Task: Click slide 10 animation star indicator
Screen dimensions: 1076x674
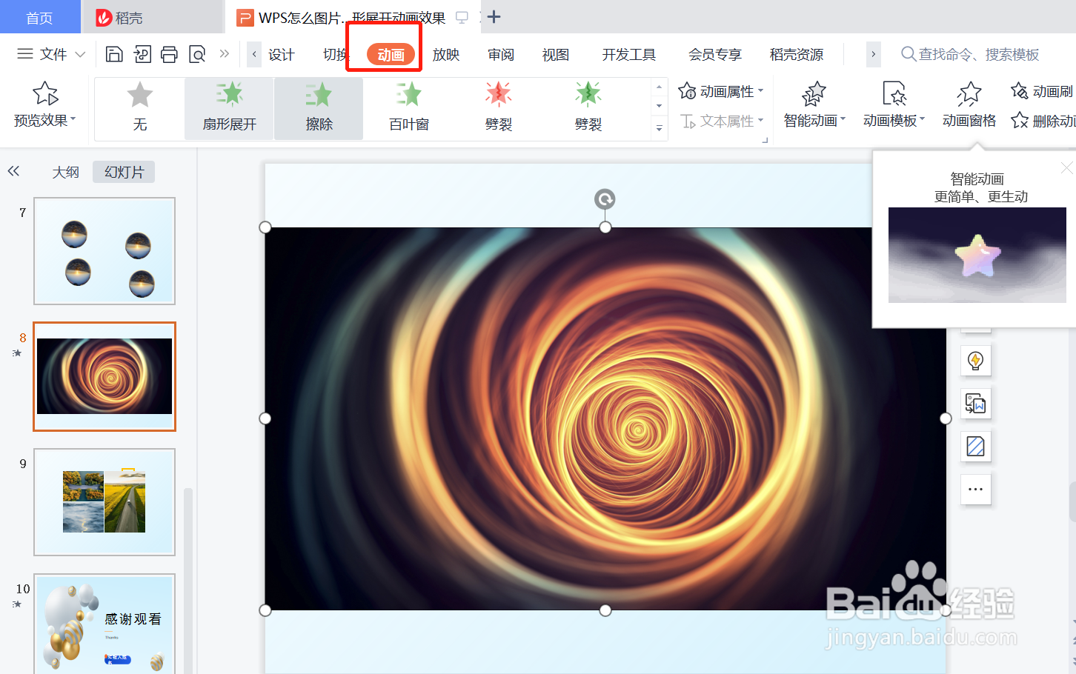Action: pyautogui.click(x=17, y=604)
